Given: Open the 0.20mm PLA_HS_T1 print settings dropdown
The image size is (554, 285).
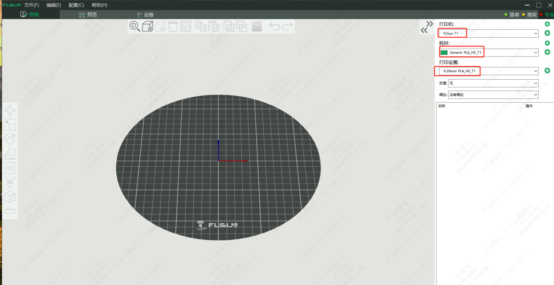Looking at the screenshot, I should click(x=488, y=71).
